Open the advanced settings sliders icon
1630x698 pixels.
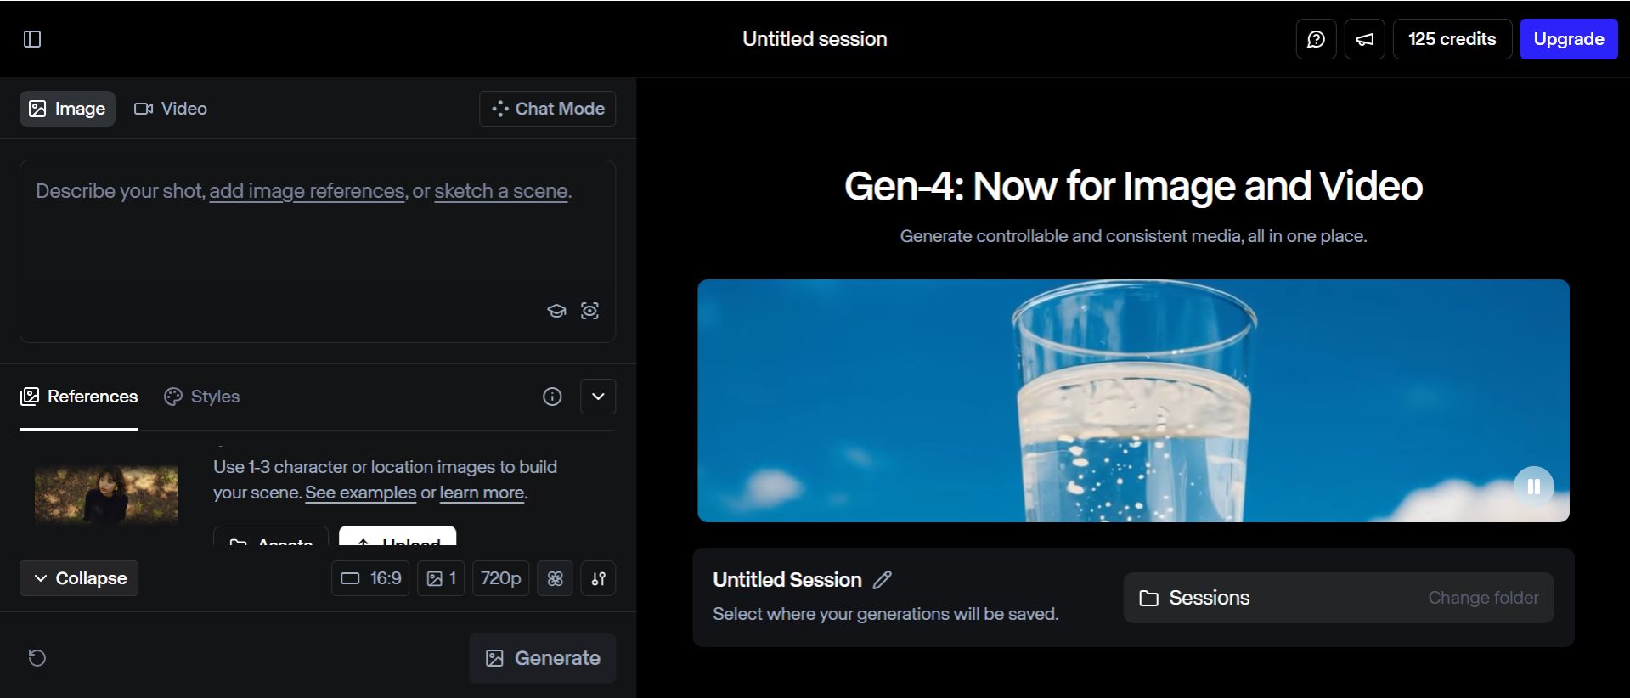click(598, 578)
